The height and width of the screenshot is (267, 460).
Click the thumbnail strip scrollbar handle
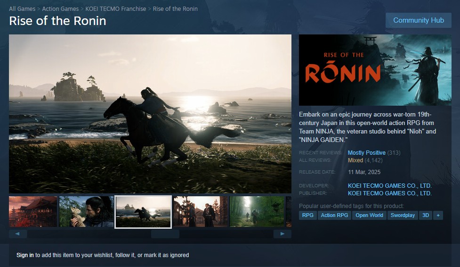pos(165,234)
